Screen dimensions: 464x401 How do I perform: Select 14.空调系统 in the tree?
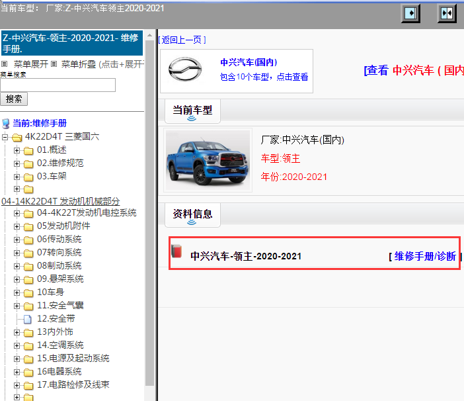(x=60, y=345)
